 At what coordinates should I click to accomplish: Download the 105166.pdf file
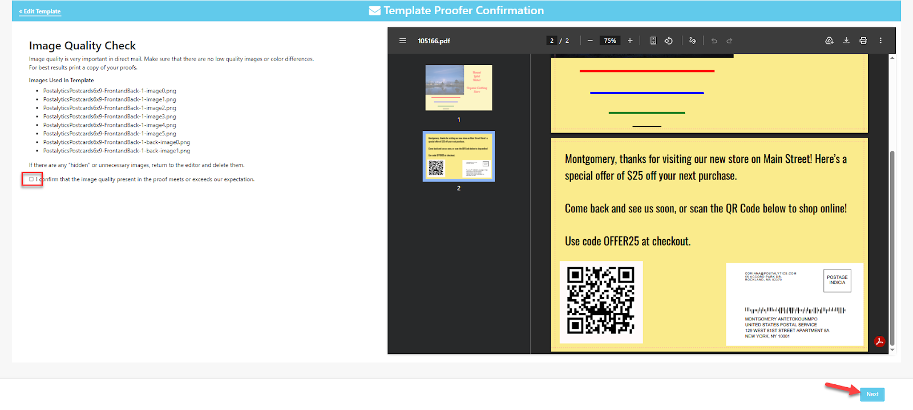(x=846, y=41)
